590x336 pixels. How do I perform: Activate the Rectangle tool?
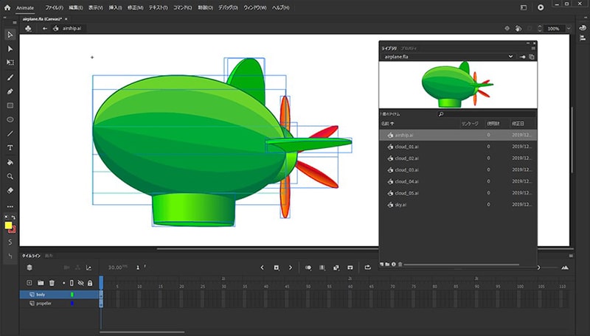(10, 105)
